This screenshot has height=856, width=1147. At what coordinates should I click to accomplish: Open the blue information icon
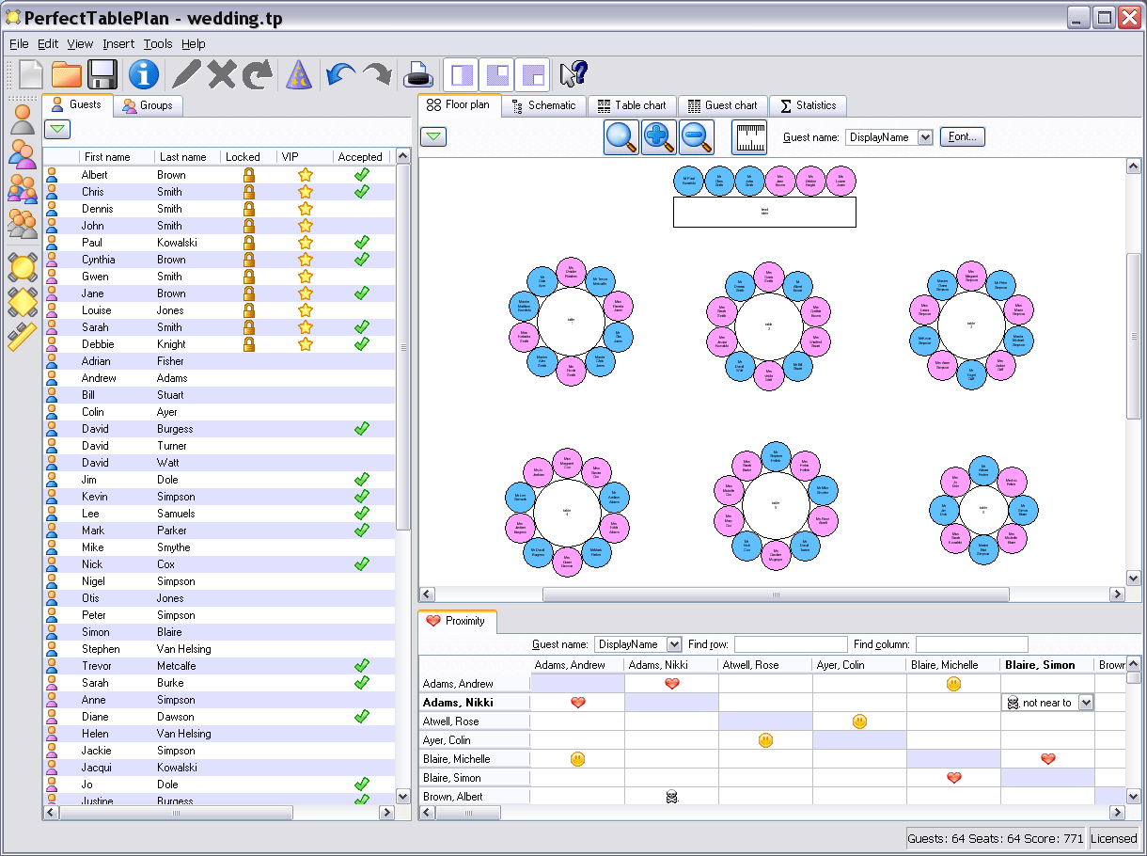pyautogui.click(x=144, y=74)
